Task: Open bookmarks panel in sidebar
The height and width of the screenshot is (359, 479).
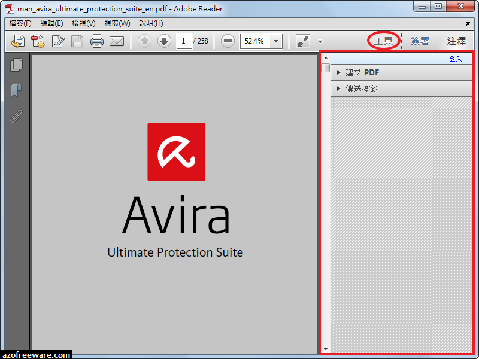Action: [x=16, y=90]
